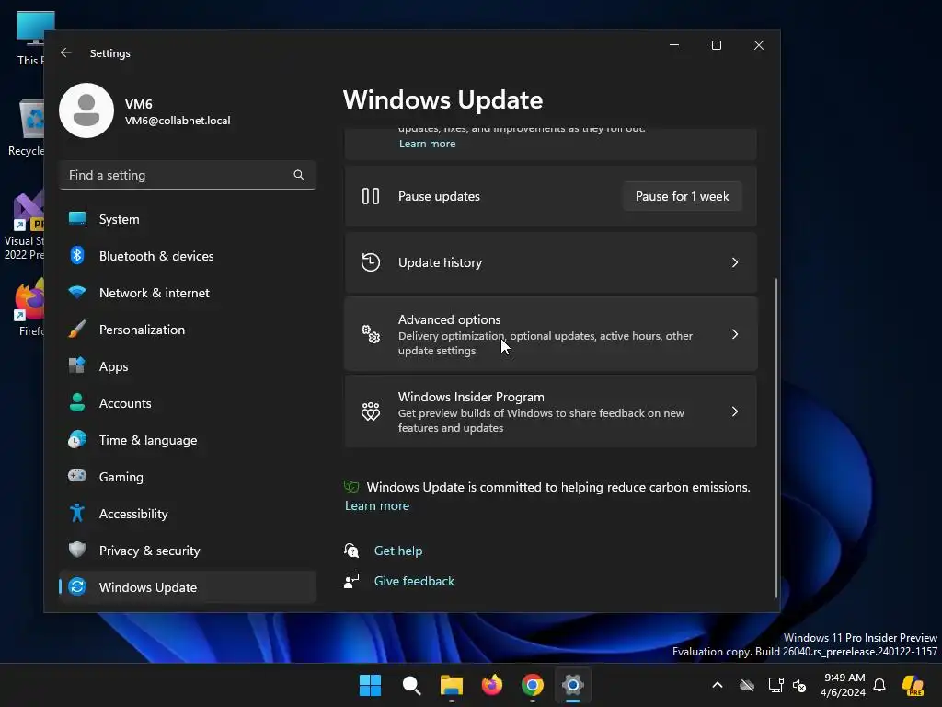Viewport: 942px width, 707px height.
Task: Click the Advanced options gears icon
Action: [371, 333]
